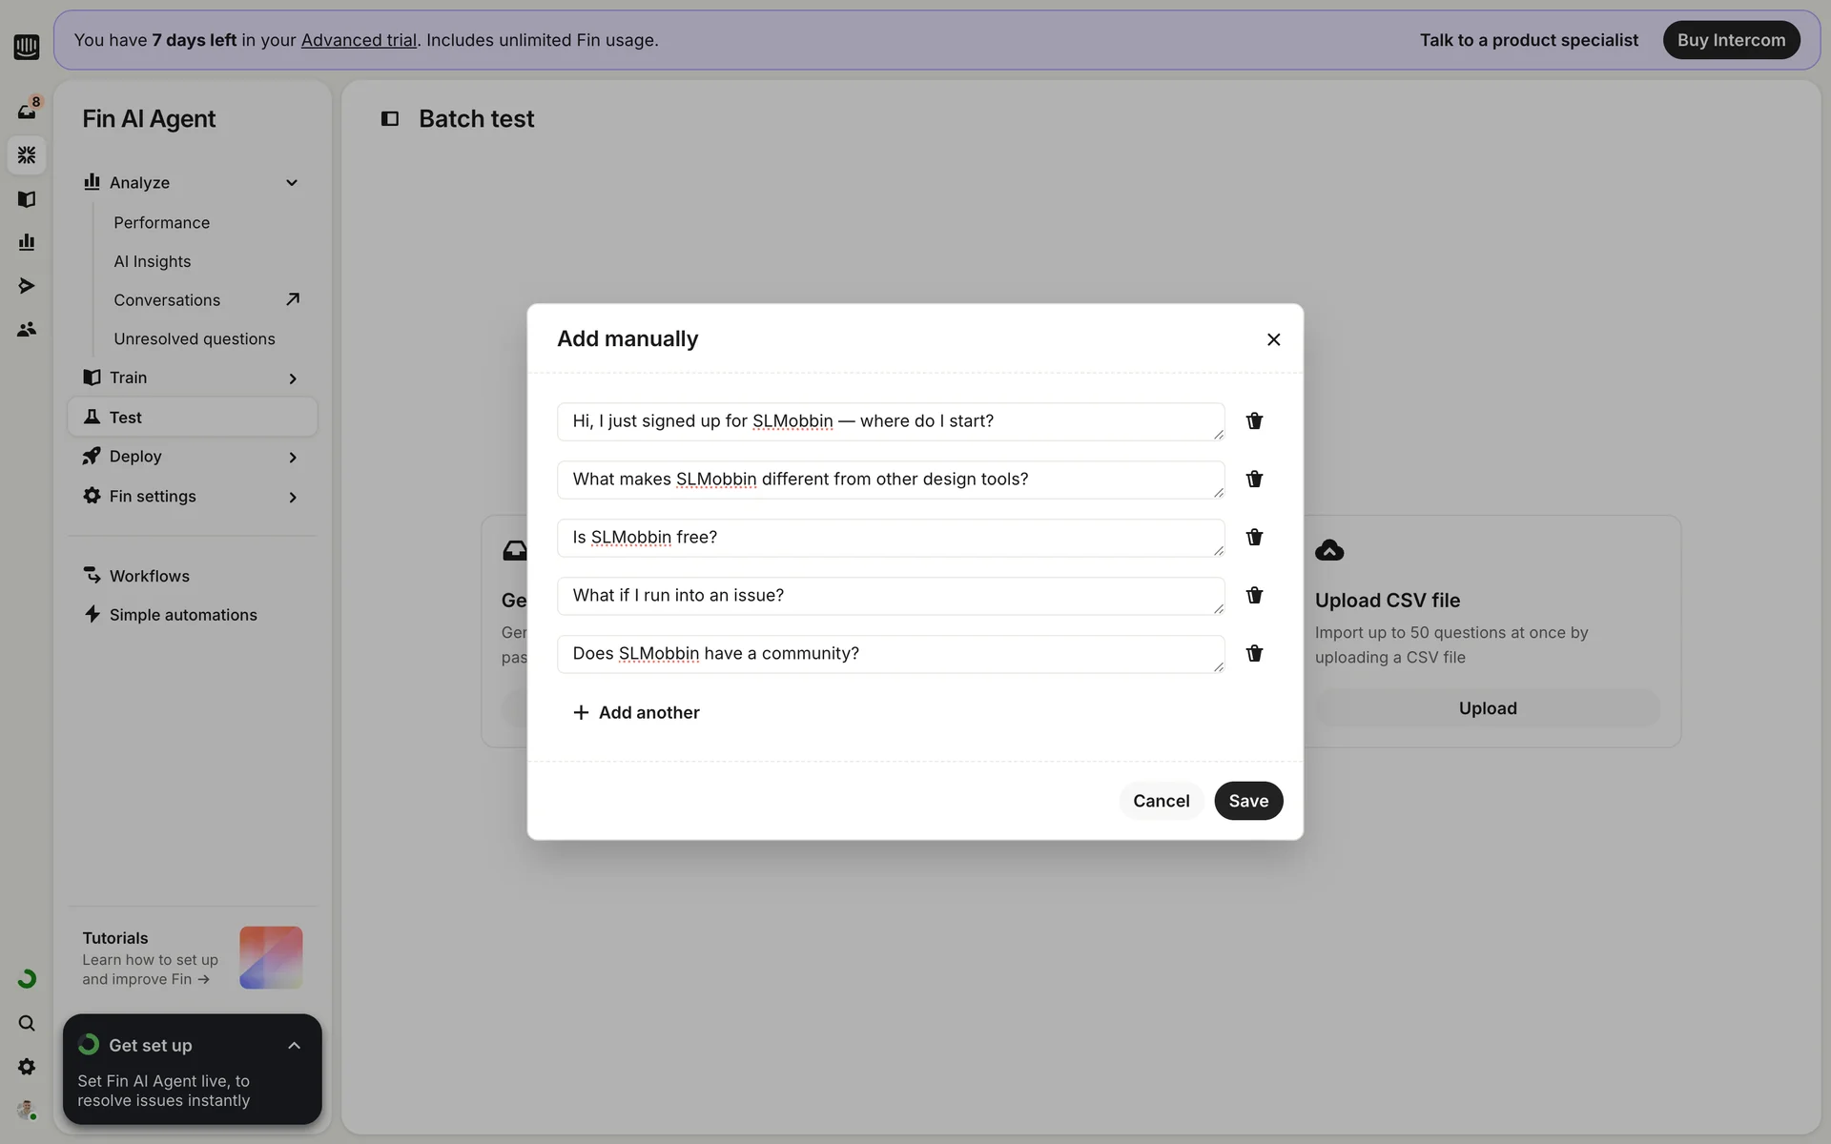Delete the 'What if I run into an issue?' question

pyautogui.click(x=1254, y=596)
